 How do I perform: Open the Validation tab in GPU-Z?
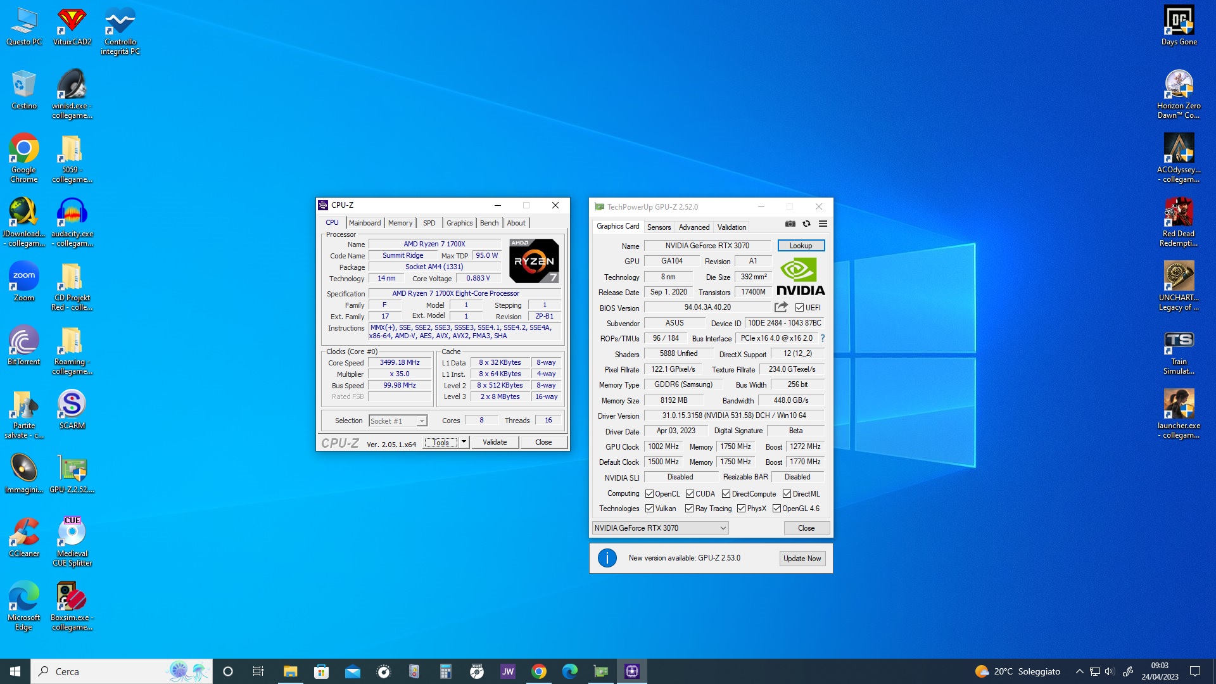point(731,227)
